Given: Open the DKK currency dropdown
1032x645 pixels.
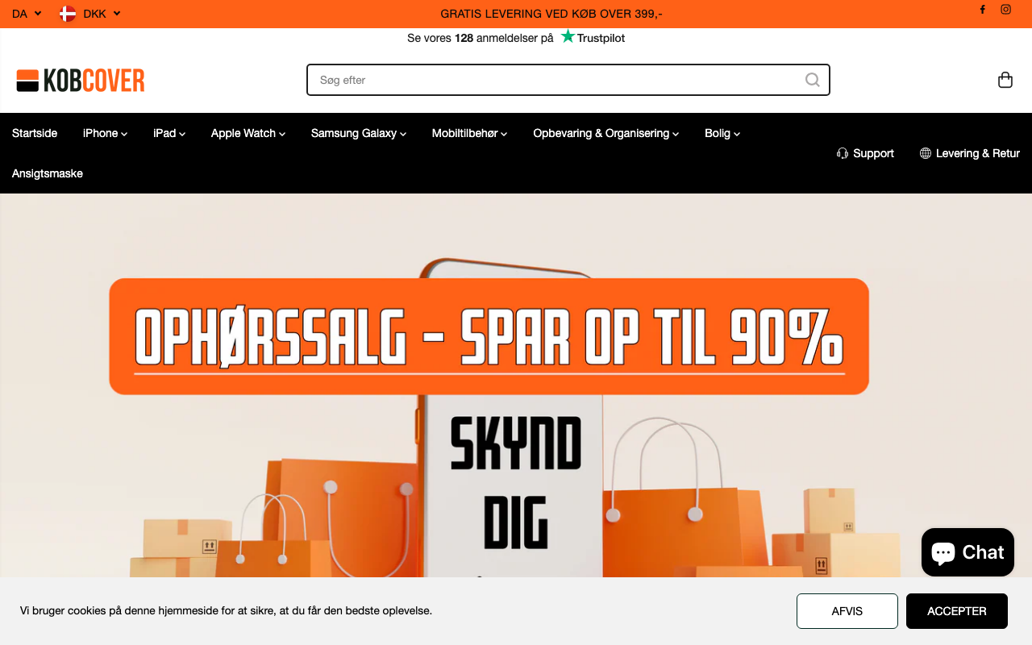Looking at the screenshot, I should (x=91, y=14).
